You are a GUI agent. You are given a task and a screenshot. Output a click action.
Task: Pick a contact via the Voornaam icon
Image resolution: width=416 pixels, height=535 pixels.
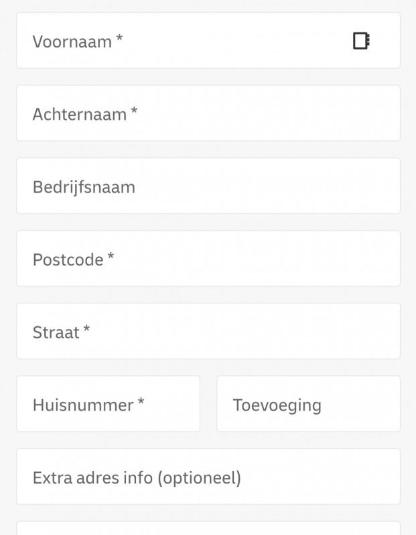point(361,41)
